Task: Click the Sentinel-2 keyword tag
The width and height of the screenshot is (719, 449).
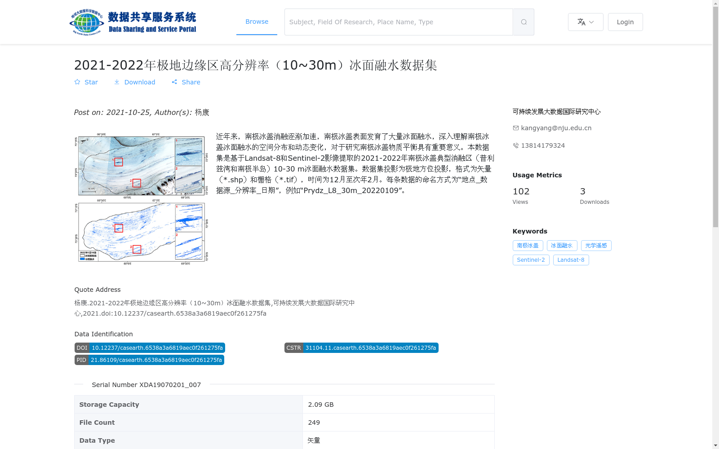Action: tap(531, 260)
